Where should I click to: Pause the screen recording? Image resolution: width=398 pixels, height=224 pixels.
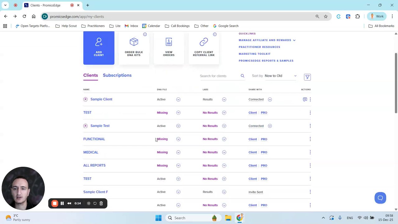point(62,203)
